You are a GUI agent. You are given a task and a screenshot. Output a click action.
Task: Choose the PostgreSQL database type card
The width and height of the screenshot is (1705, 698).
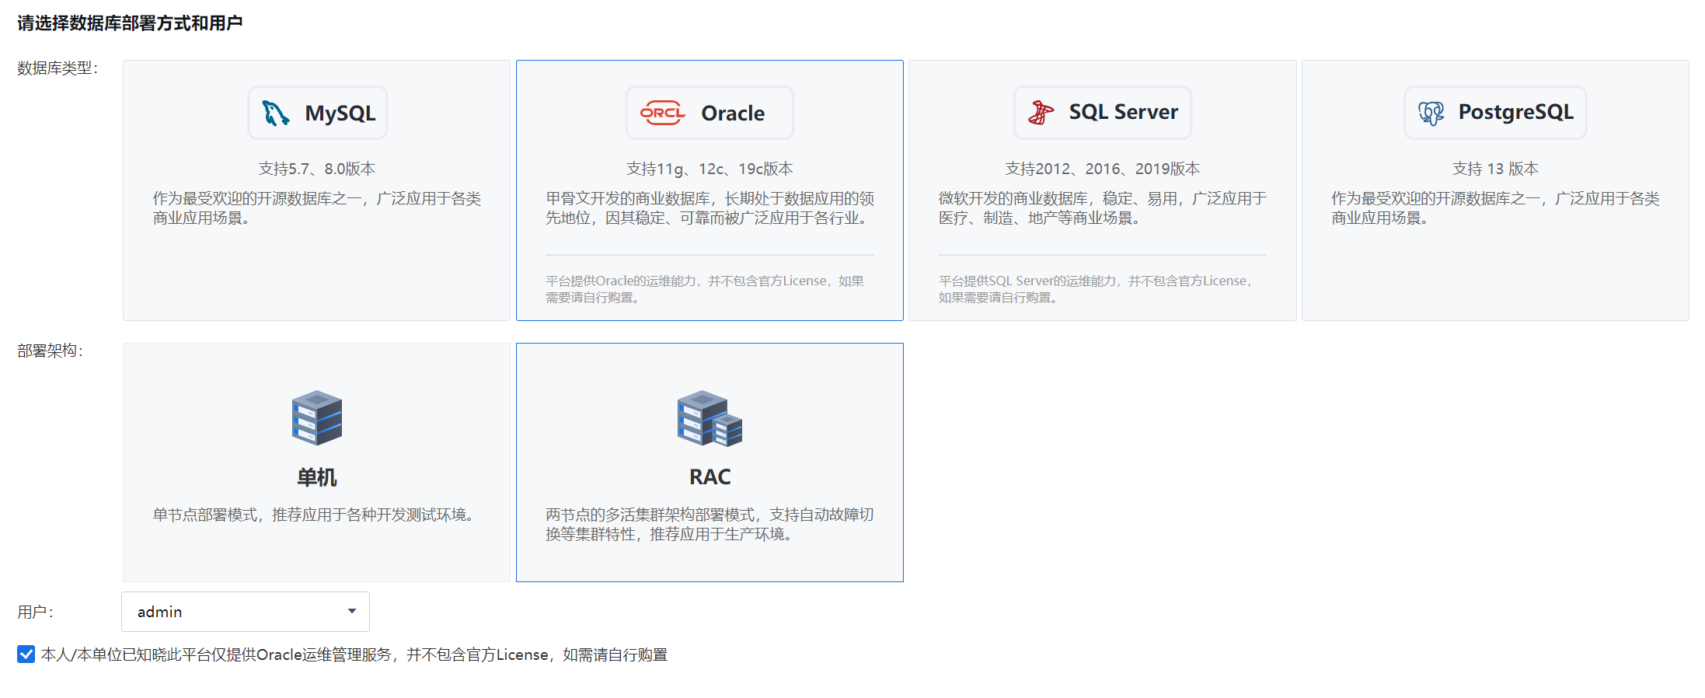pyautogui.click(x=1495, y=190)
